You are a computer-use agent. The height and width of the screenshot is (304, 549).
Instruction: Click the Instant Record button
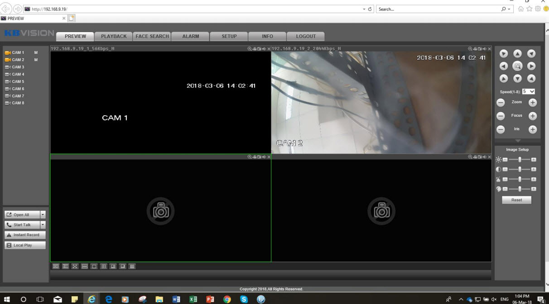coord(25,235)
